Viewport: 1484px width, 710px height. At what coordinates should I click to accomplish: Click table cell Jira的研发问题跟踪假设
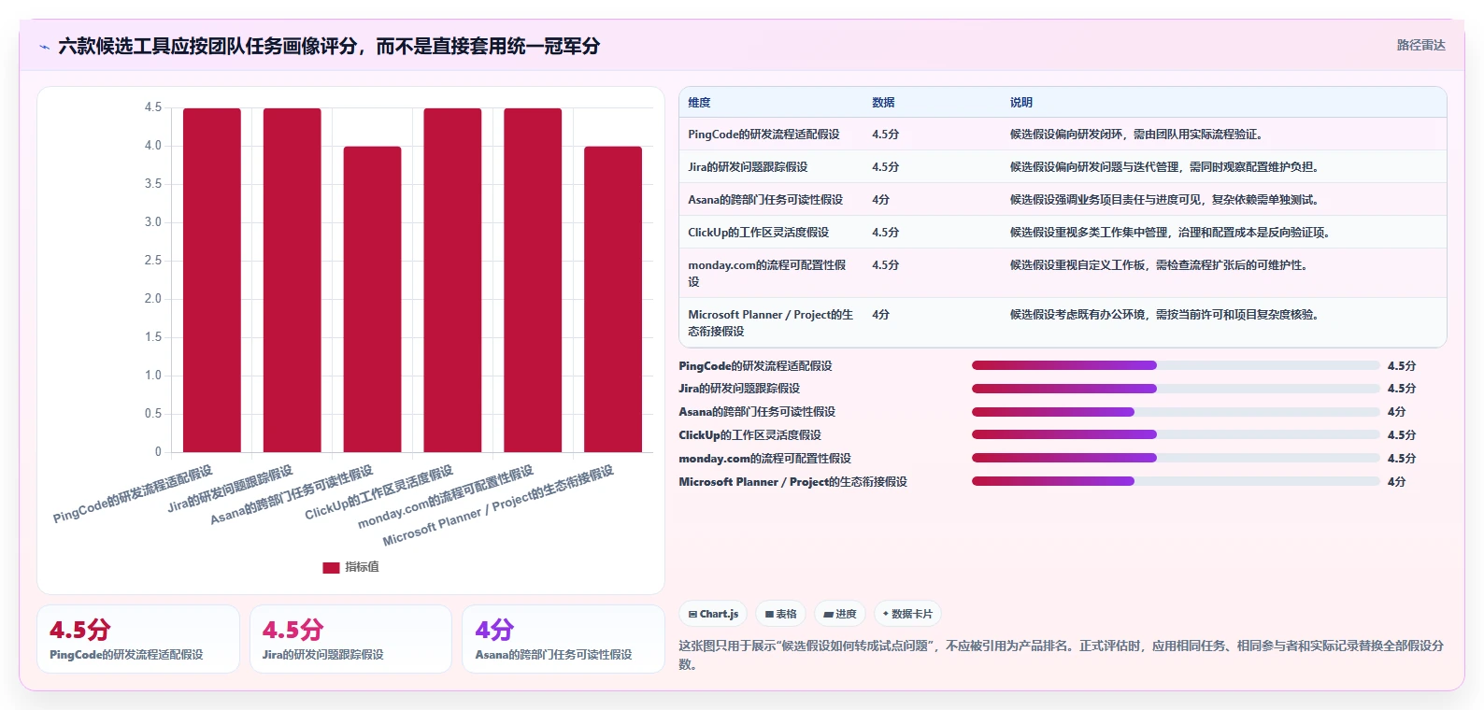click(748, 167)
